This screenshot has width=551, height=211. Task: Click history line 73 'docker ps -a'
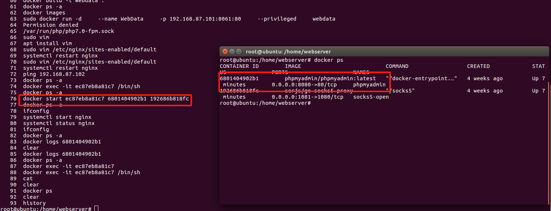42,80
